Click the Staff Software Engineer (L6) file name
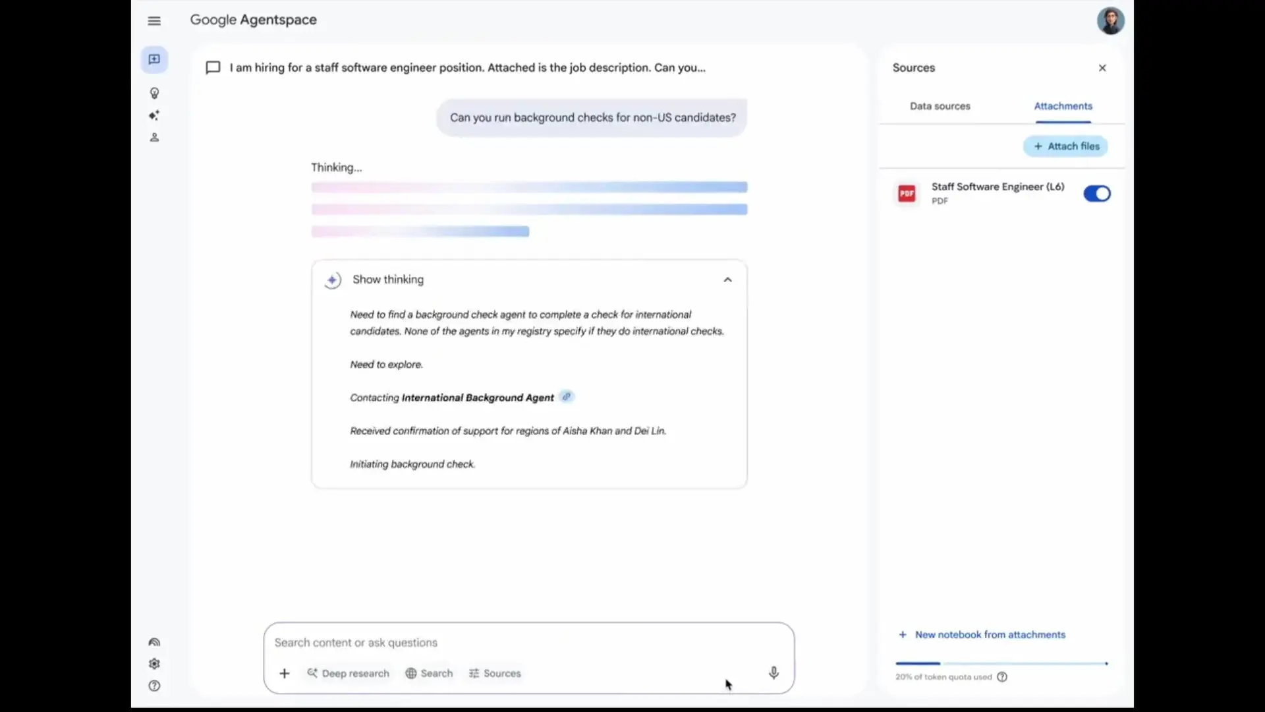1265x712 pixels. click(998, 187)
